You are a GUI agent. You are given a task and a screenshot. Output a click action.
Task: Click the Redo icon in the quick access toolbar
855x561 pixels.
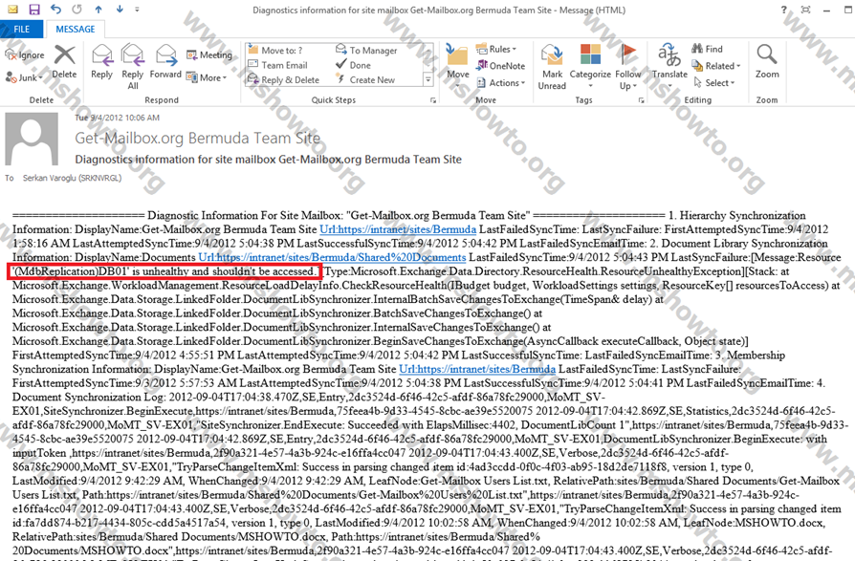(77, 10)
